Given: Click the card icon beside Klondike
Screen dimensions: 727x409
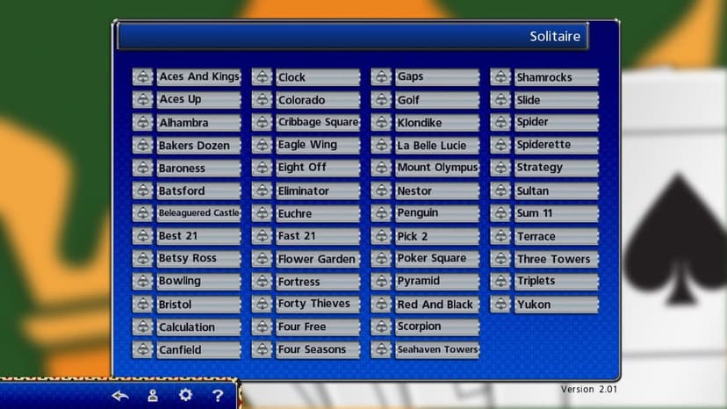Looking at the screenshot, I should (381, 122).
